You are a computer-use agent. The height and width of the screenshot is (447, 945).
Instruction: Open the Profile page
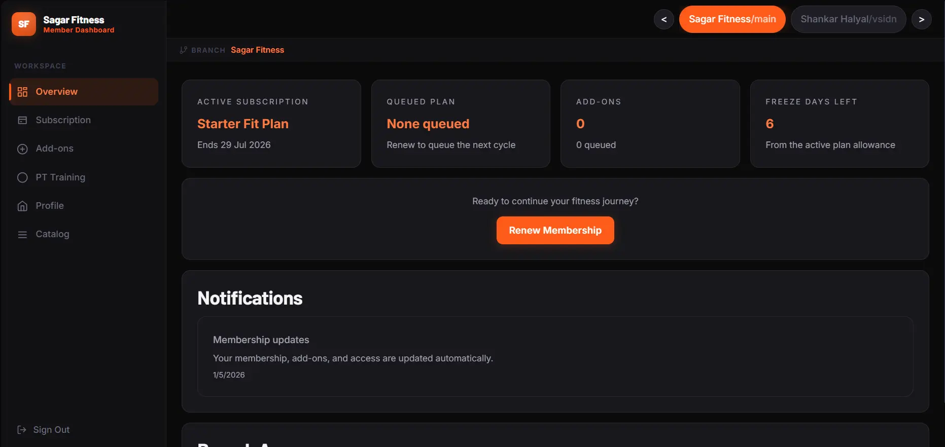(84, 206)
